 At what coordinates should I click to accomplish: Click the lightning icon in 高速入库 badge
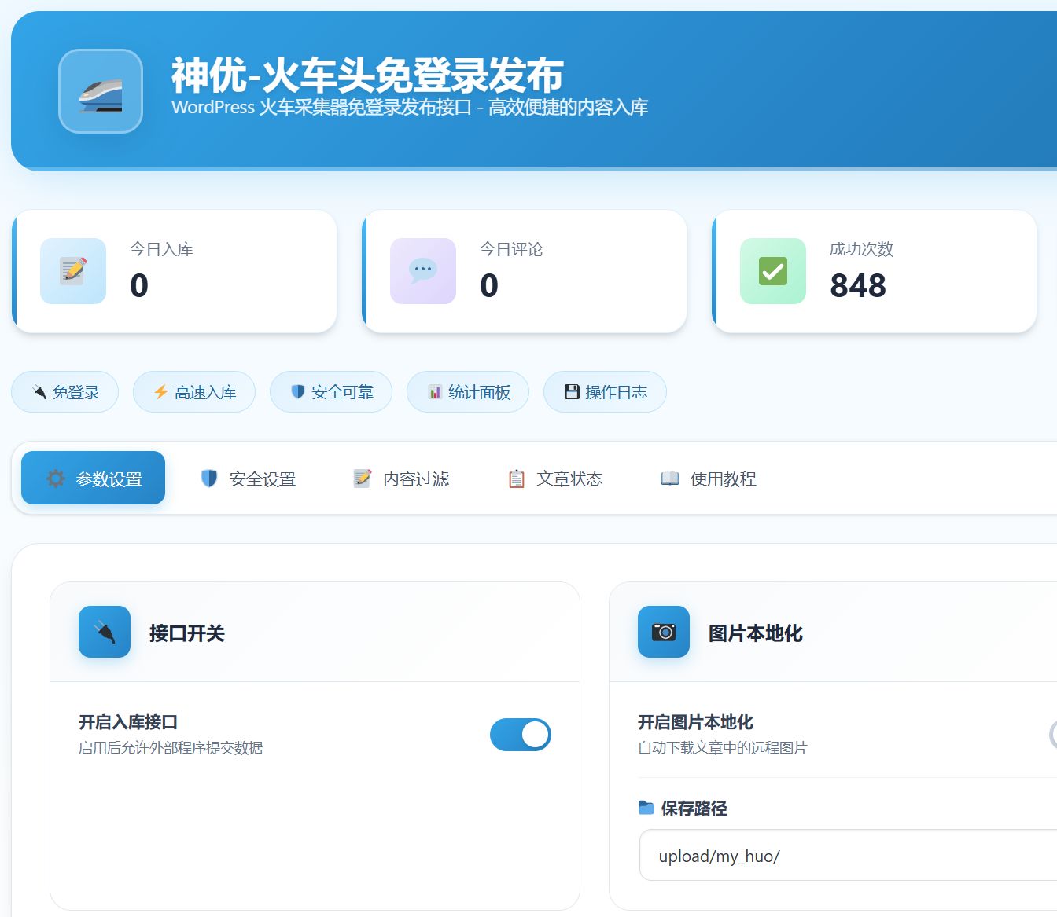point(161,392)
